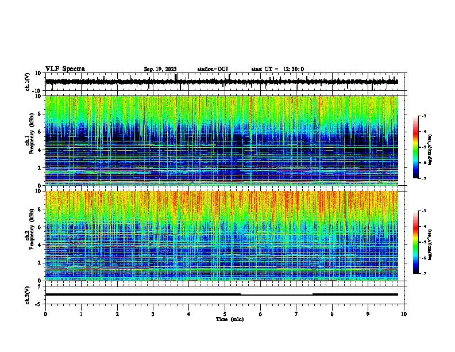Click time axis tick label "6" at bottom
455x352 pixels.
coord(261,314)
